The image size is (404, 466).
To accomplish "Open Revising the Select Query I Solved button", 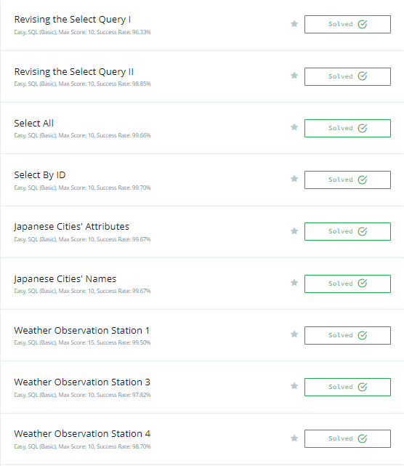I will click(x=347, y=25).
